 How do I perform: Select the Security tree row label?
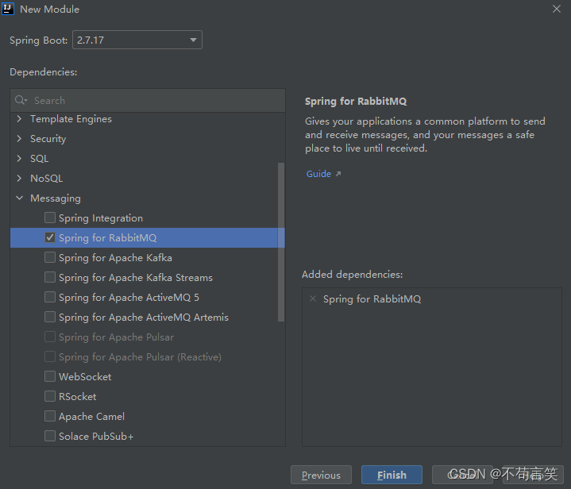[x=48, y=139]
